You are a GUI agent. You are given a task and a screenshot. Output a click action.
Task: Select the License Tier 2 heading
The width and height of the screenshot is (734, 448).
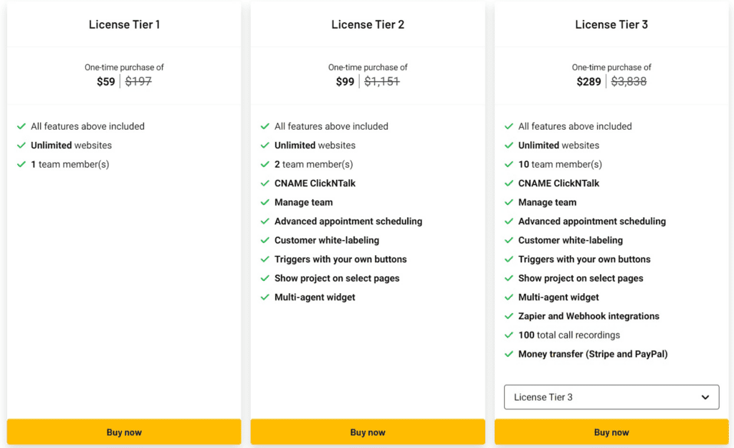[x=368, y=24]
